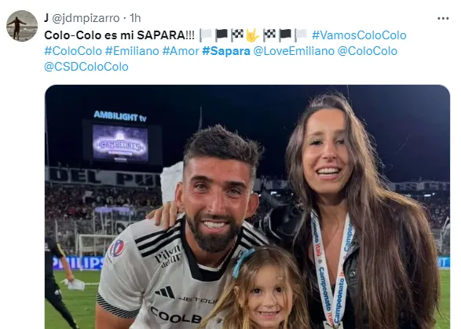Click the author's profile avatar

click(22, 26)
